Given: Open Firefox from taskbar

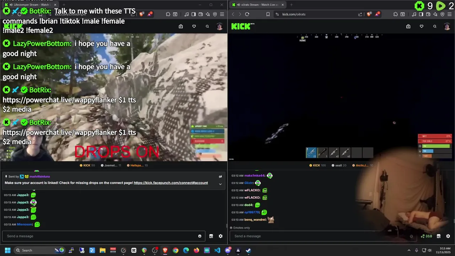Looking at the screenshot, I should [196, 250].
